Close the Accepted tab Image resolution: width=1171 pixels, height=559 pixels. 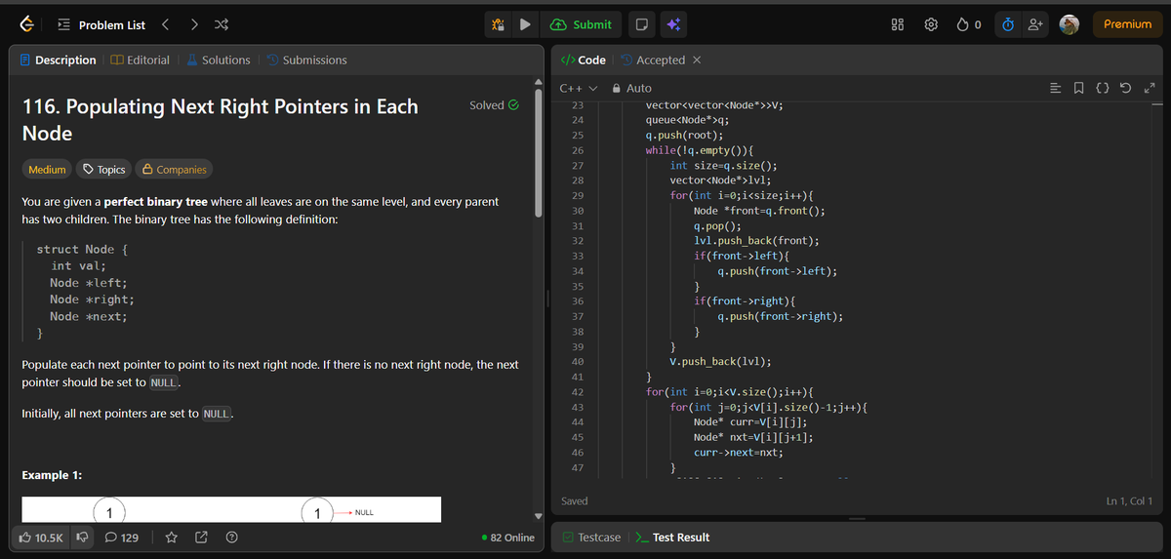pyautogui.click(x=696, y=60)
